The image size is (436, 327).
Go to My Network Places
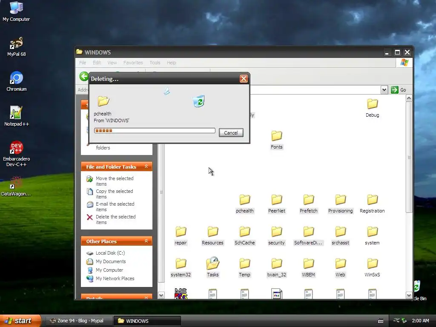[x=115, y=278]
